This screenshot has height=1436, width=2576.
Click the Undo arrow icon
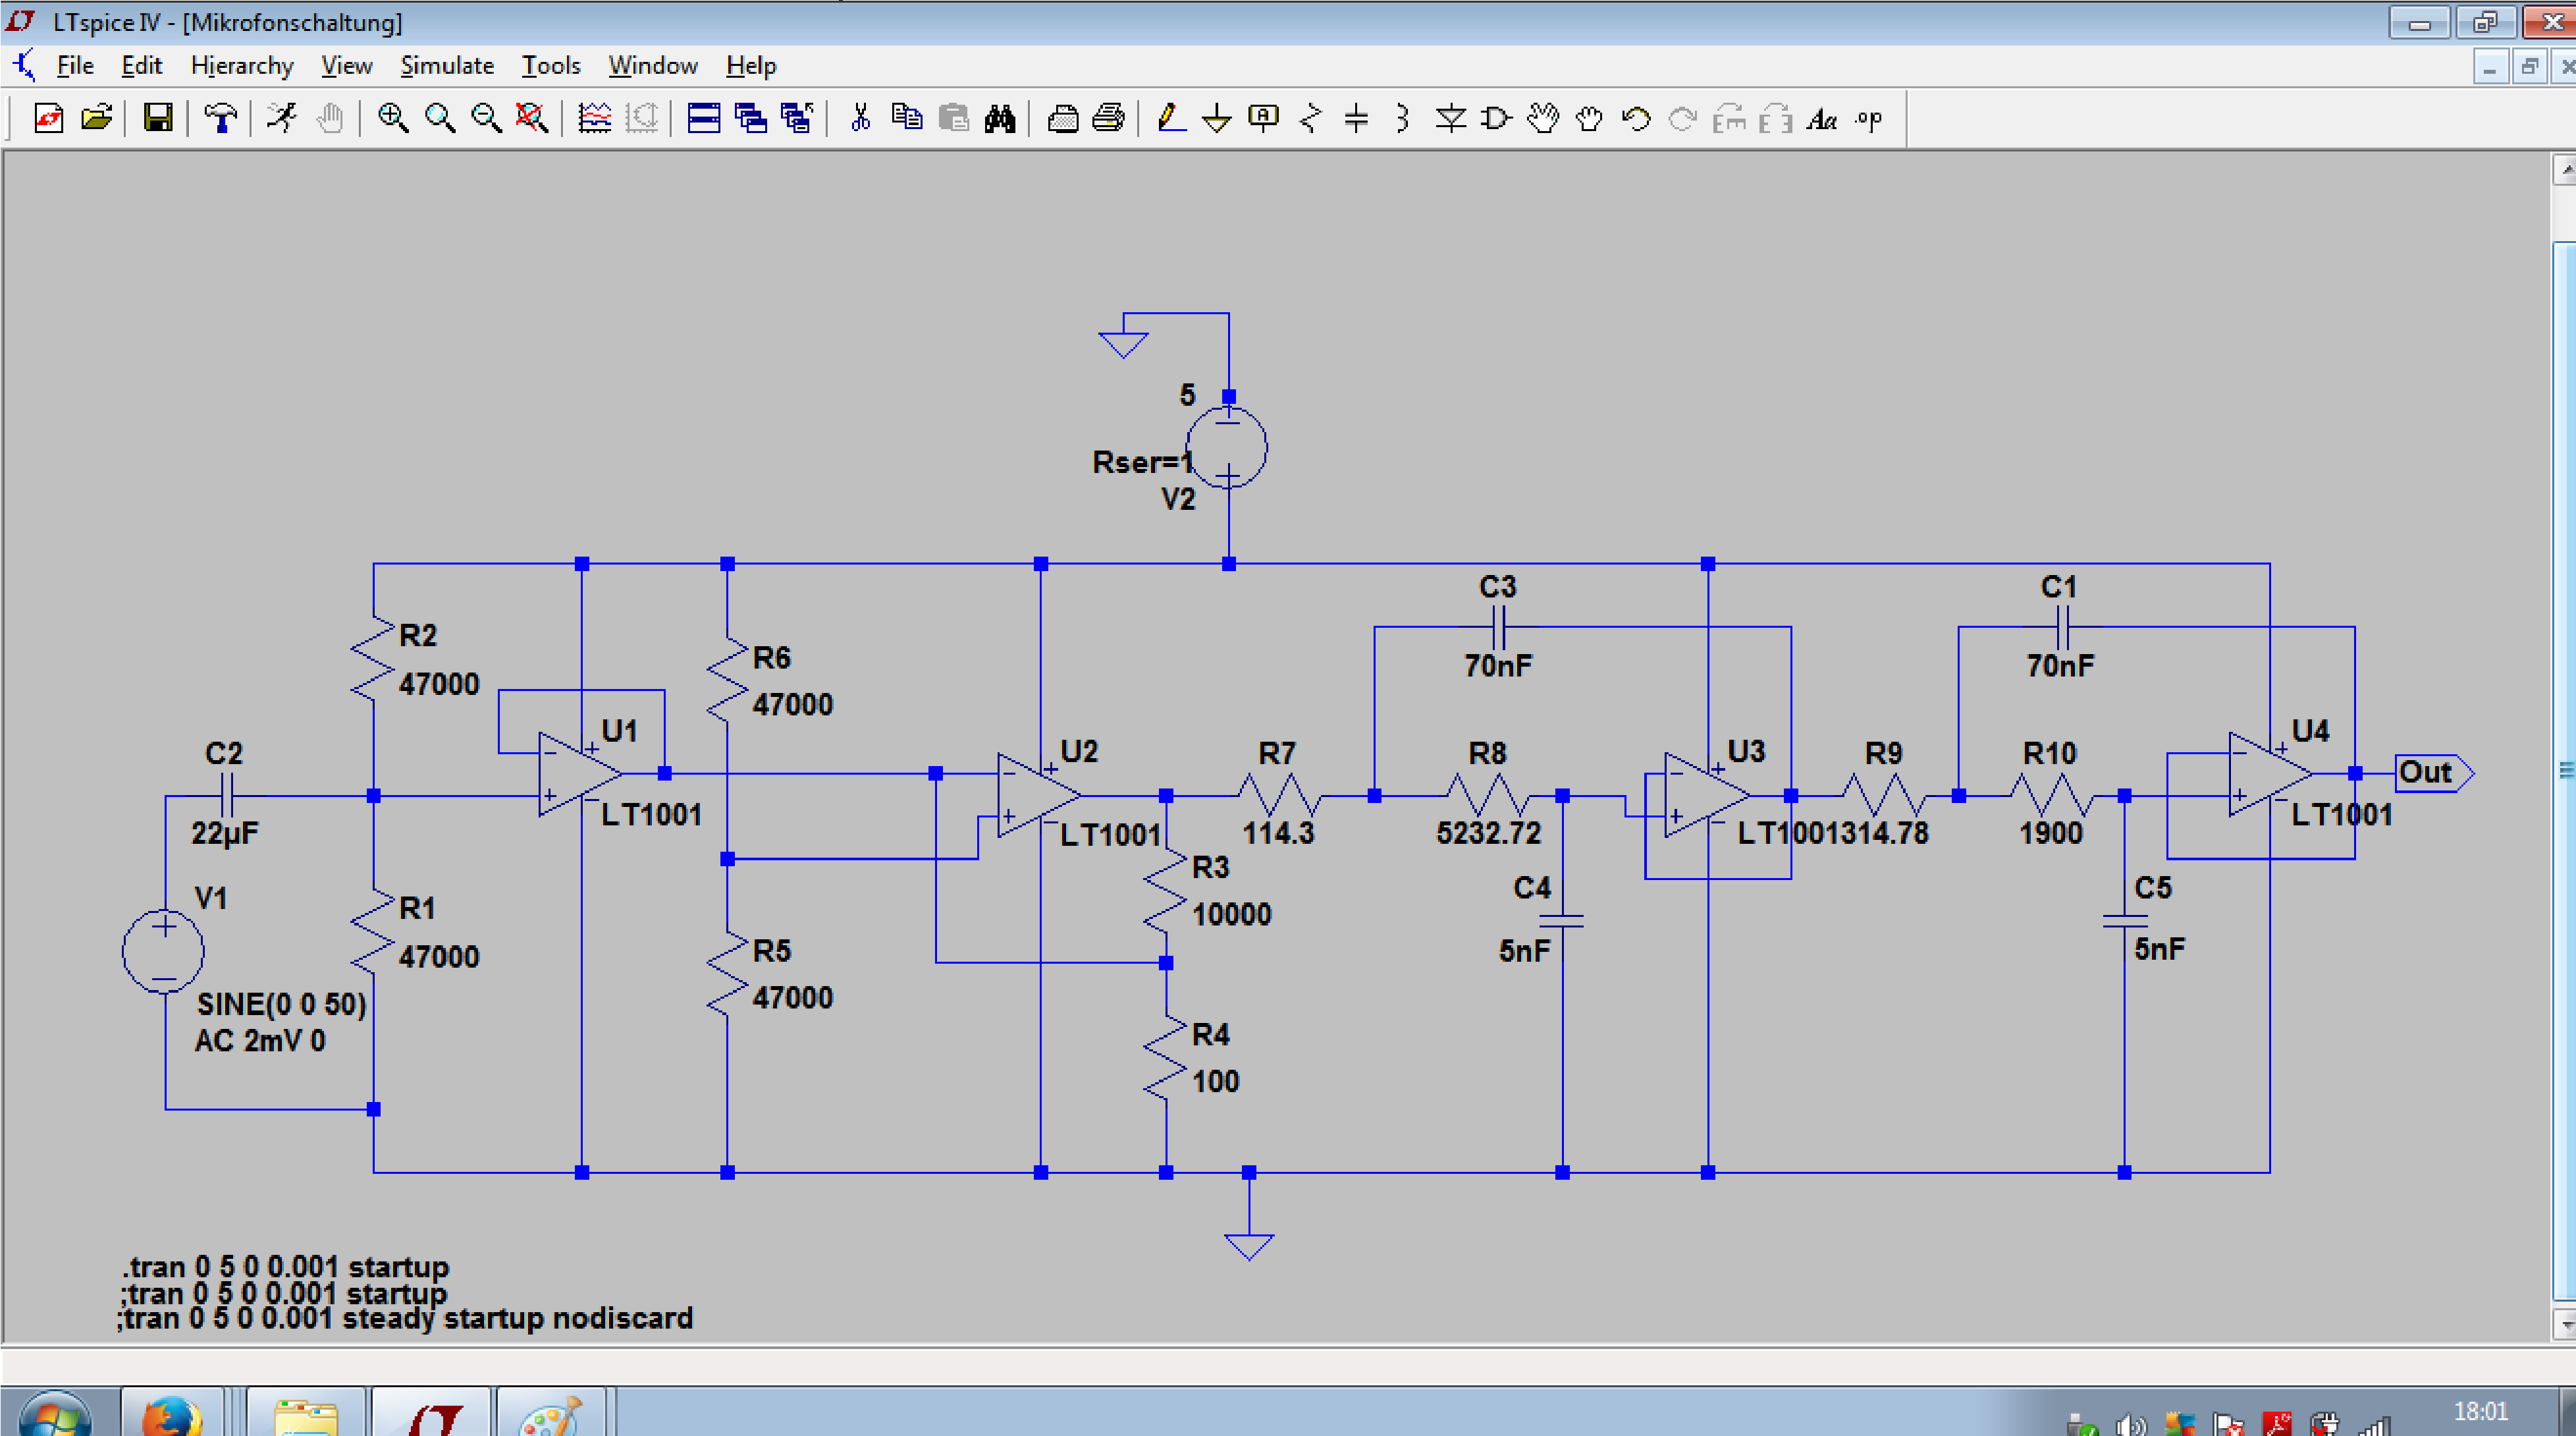click(x=1636, y=118)
